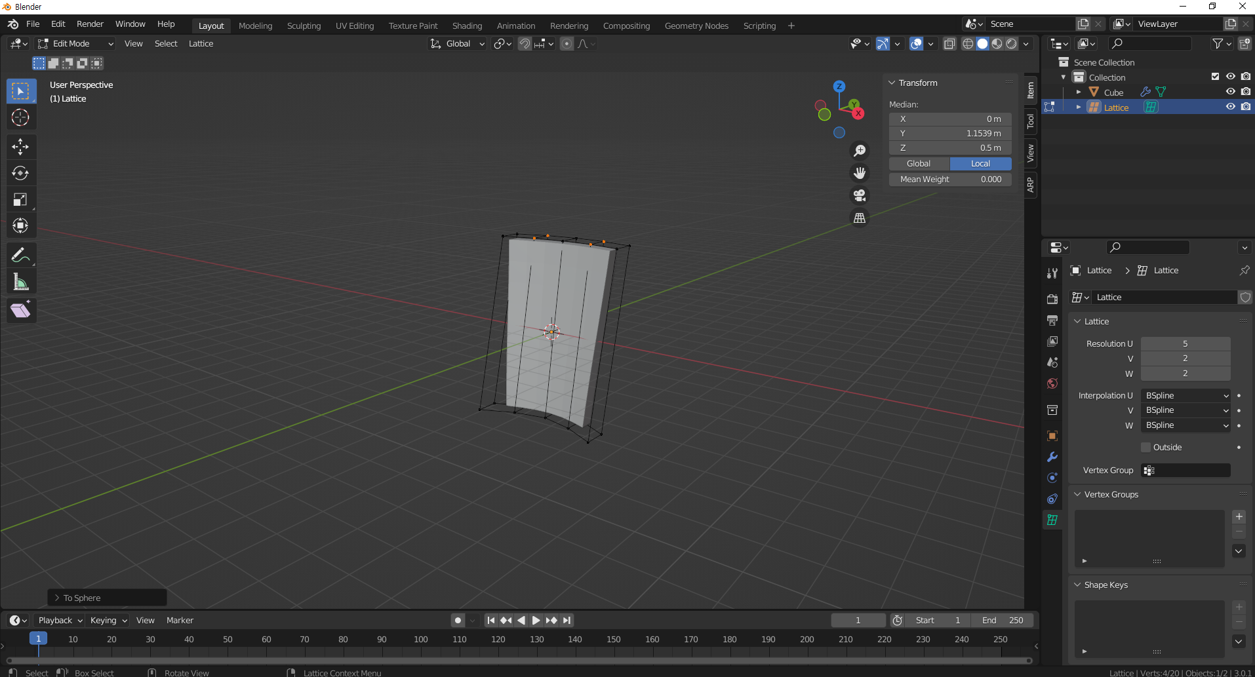Open the Lattice menu in viewport header
The image size is (1255, 677).
201,43
